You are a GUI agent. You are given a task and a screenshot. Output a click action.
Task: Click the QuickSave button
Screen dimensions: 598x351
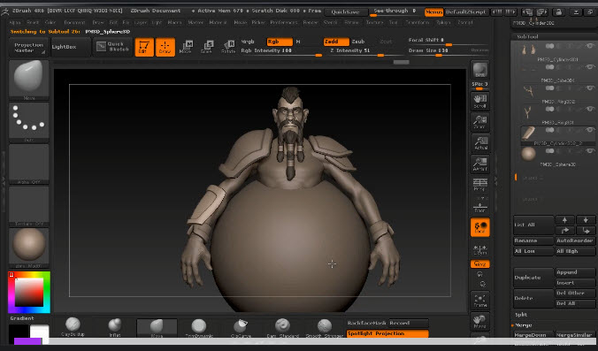click(x=345, y=11)
